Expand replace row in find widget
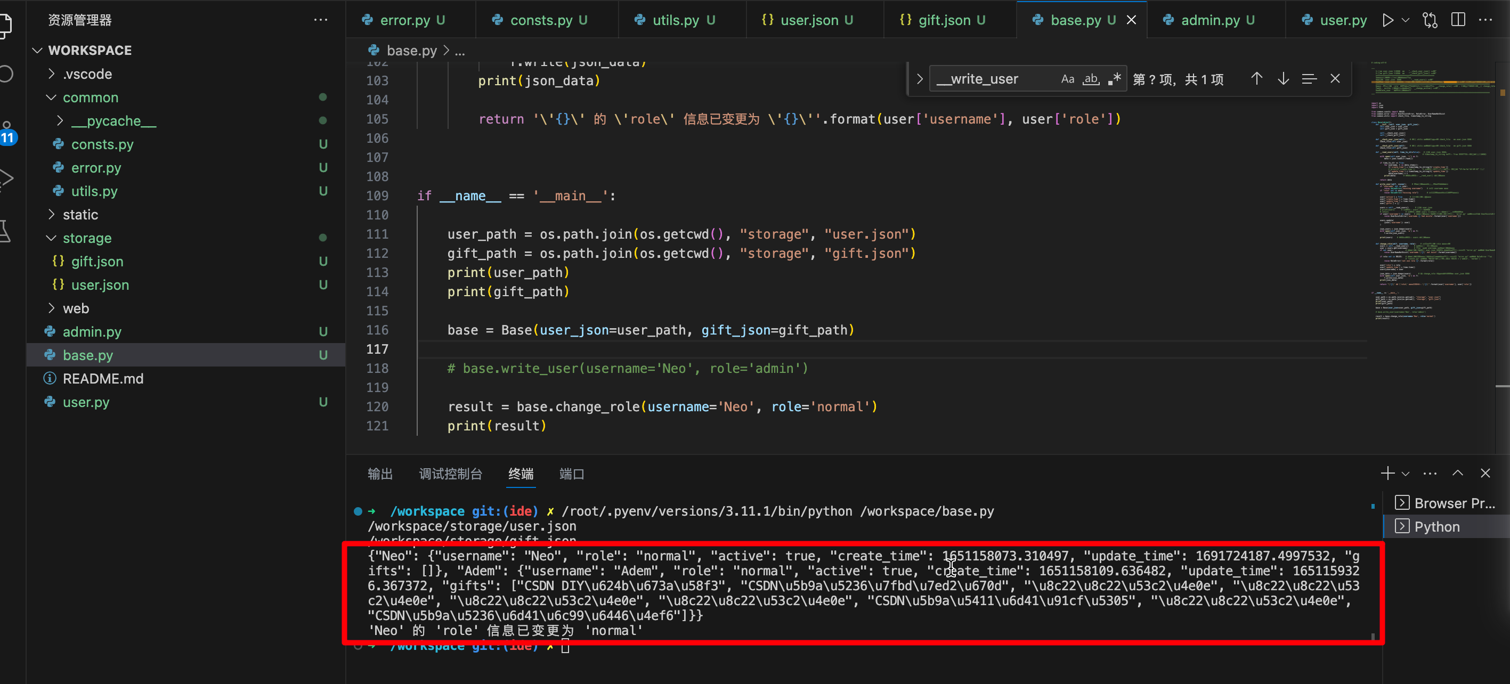Viewport: 1510px width, 684px height. (919, 79)
